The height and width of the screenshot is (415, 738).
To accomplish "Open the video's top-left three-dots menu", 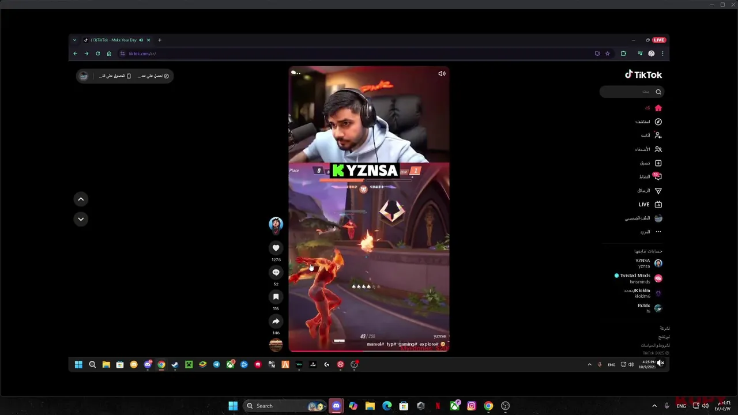I will [x=295, y=73].
